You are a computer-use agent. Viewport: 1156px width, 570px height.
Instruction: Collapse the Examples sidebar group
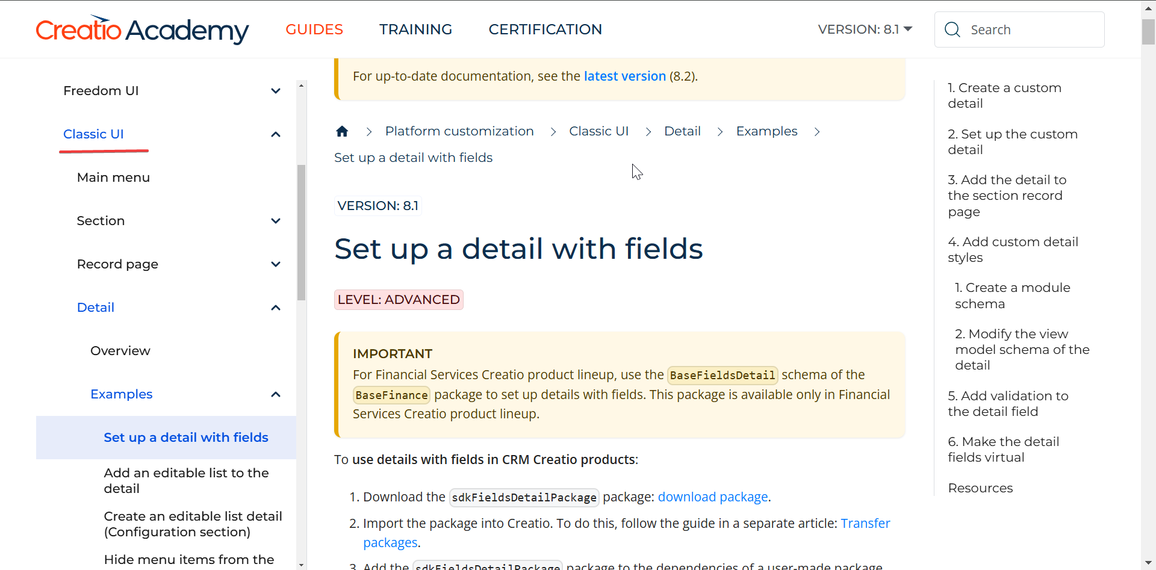coord(276,394)
